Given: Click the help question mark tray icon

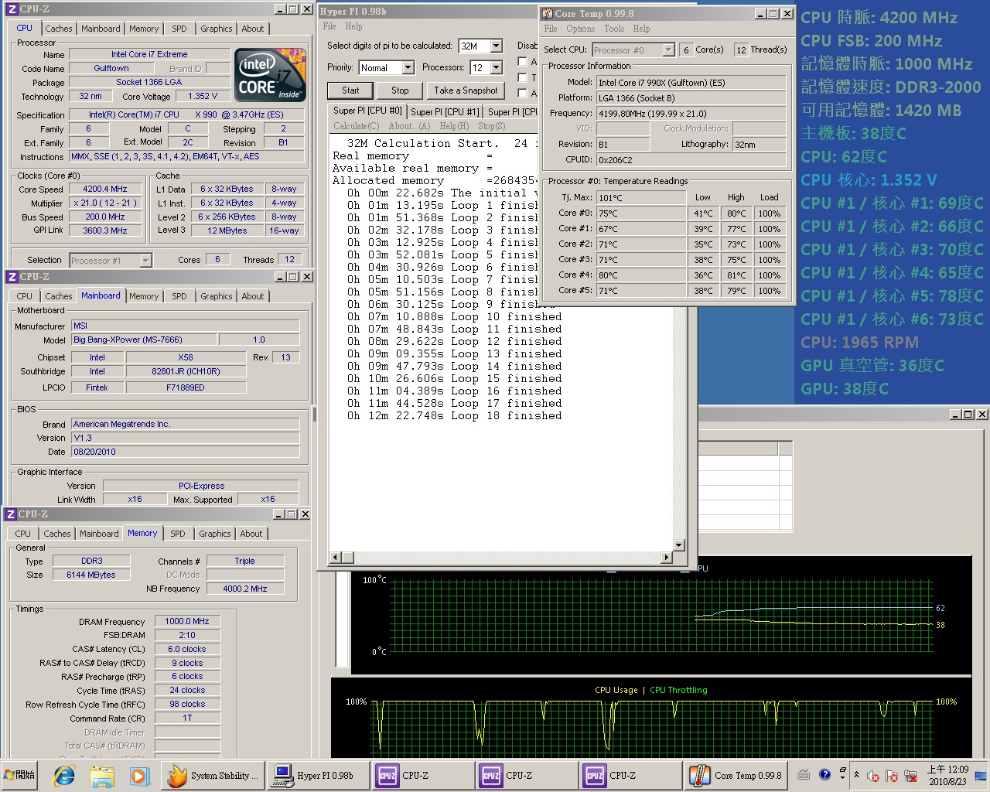Looking at the screenshot, I should pos(824,774).
